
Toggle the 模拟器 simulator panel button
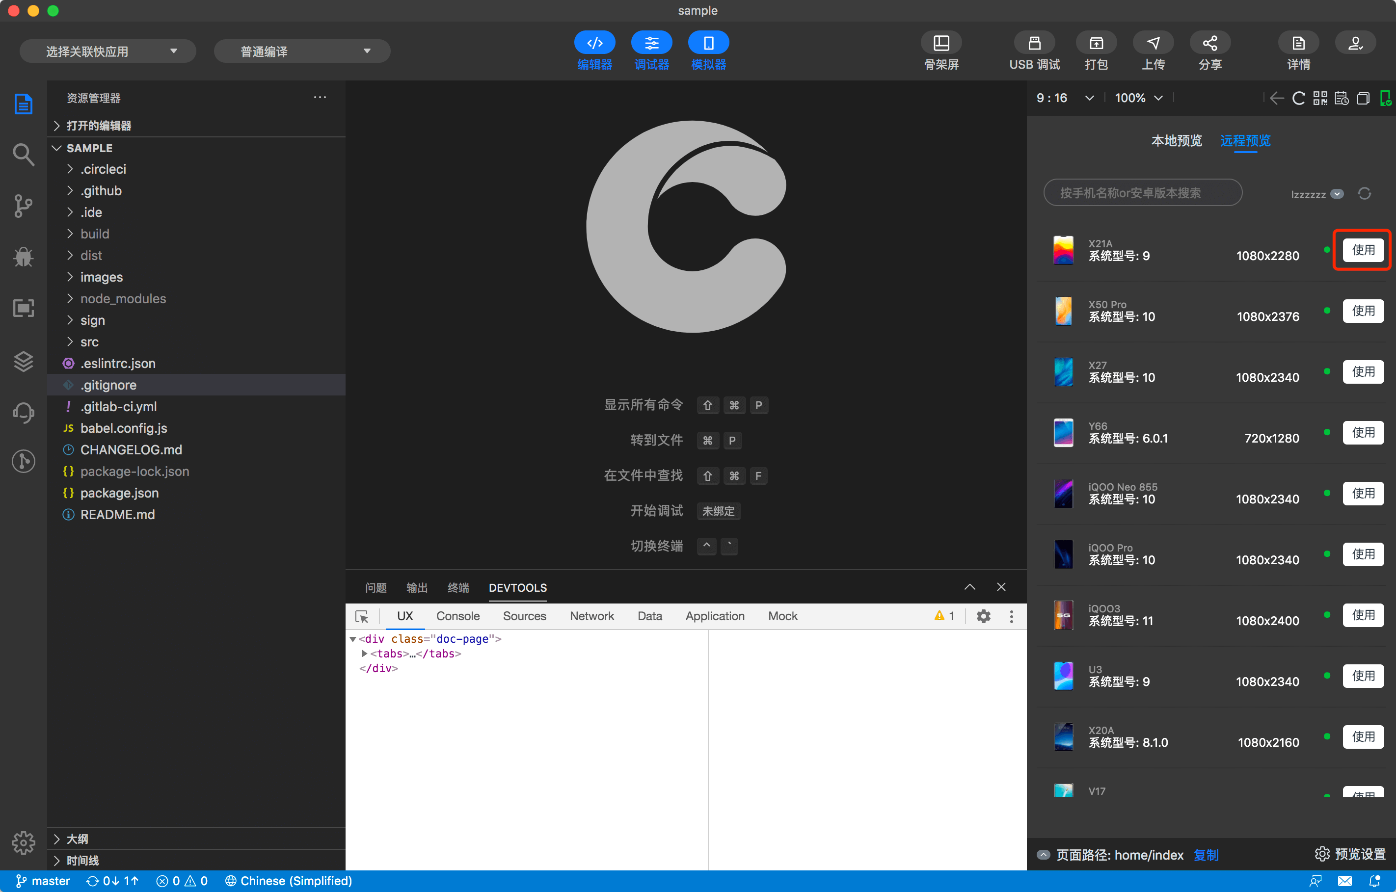(708, 43)
